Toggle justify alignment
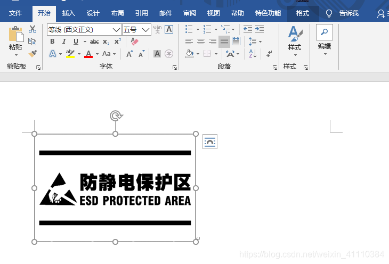Viewport: 389px width, 264px height. tap(224, 42)
